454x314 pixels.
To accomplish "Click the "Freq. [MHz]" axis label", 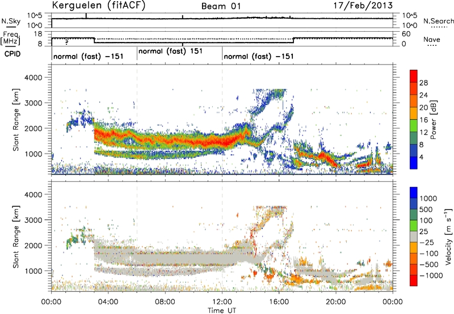I will (x=10, y=38).
